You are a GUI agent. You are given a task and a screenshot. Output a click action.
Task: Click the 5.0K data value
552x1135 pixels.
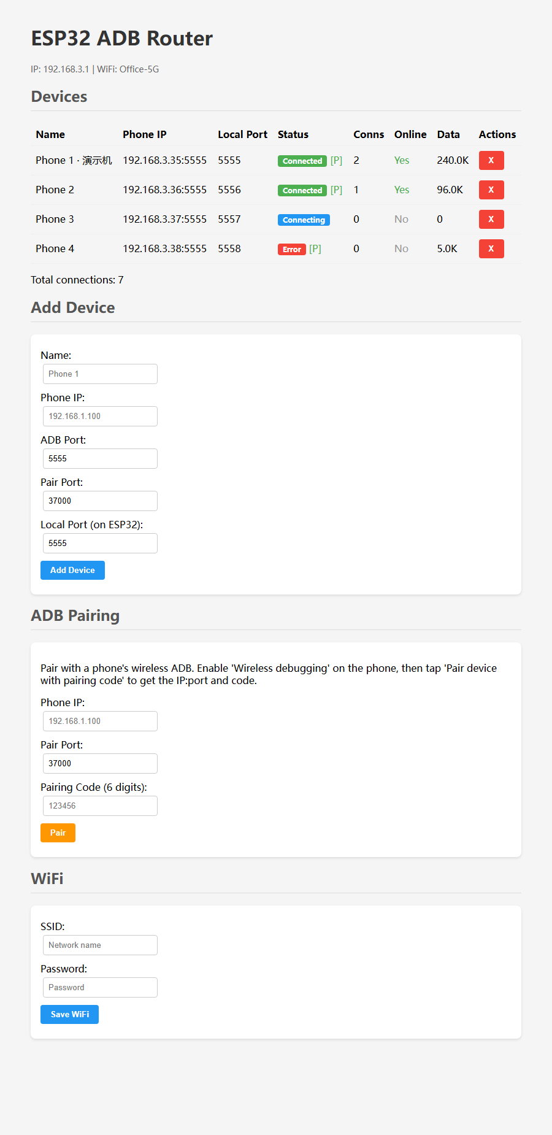point(447,248)
